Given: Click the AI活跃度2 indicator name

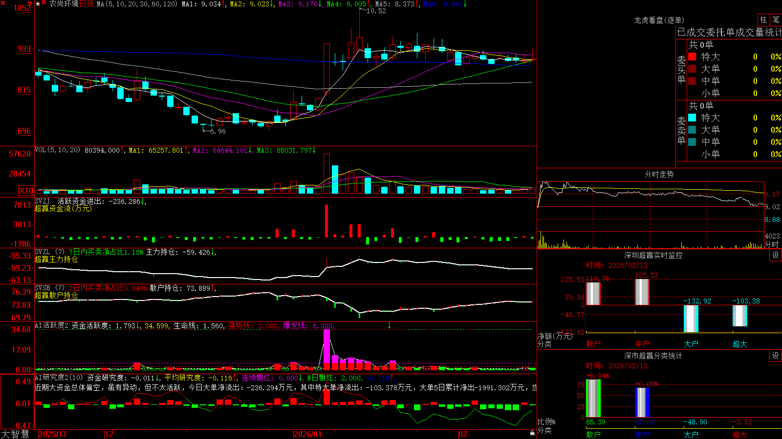Looking at the screenshot, I should 52,325.
